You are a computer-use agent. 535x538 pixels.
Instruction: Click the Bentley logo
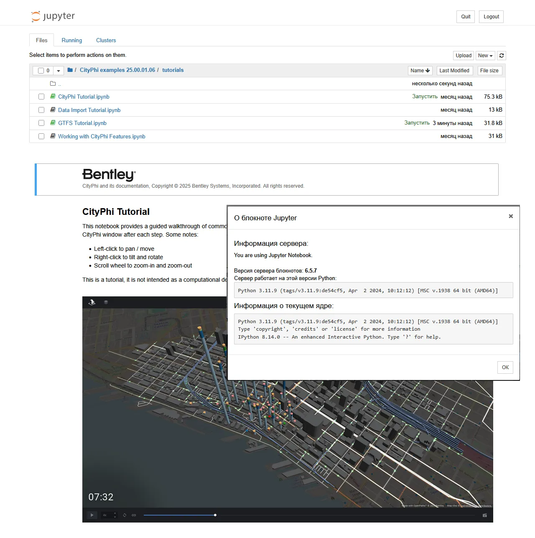click(x=109, y=174)
